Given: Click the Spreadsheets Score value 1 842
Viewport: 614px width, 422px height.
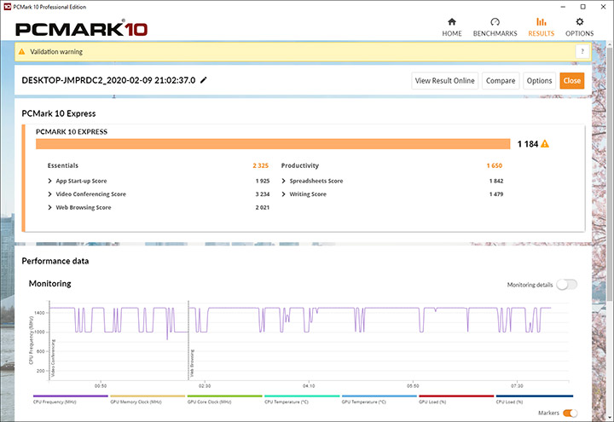Looking at the screenshot, I should tap(496, 181).
